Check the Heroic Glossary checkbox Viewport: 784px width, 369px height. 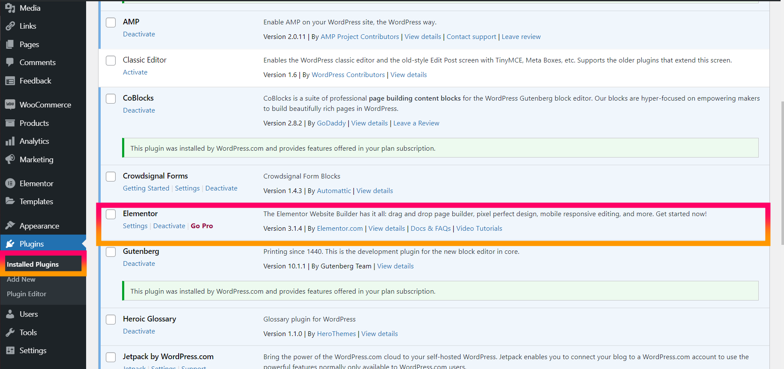[x=111, y=319]
